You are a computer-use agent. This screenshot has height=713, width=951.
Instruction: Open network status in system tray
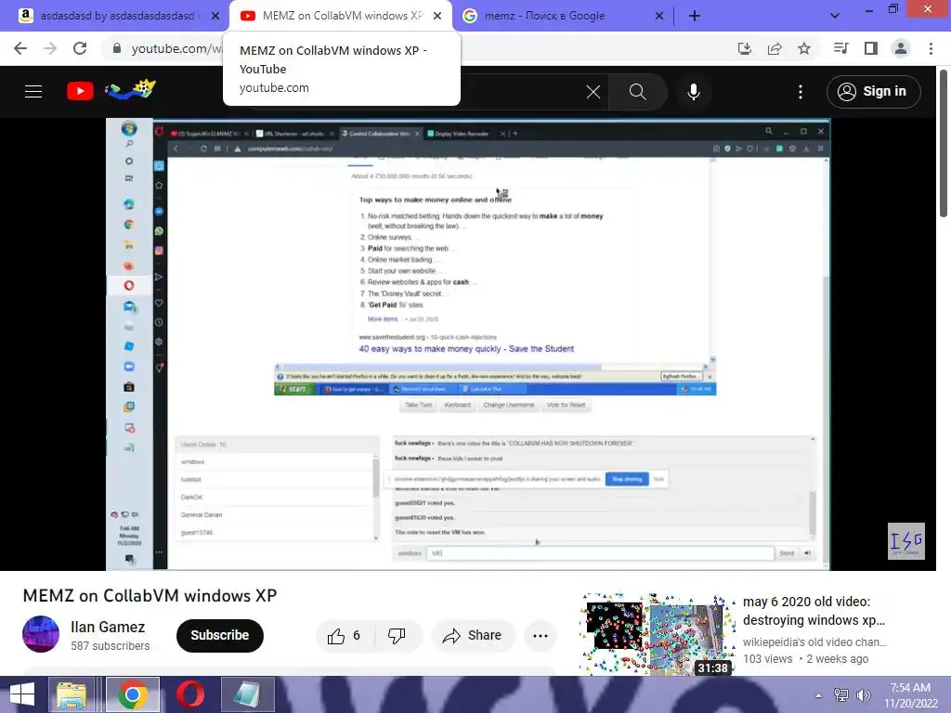[x=841, y=695]
